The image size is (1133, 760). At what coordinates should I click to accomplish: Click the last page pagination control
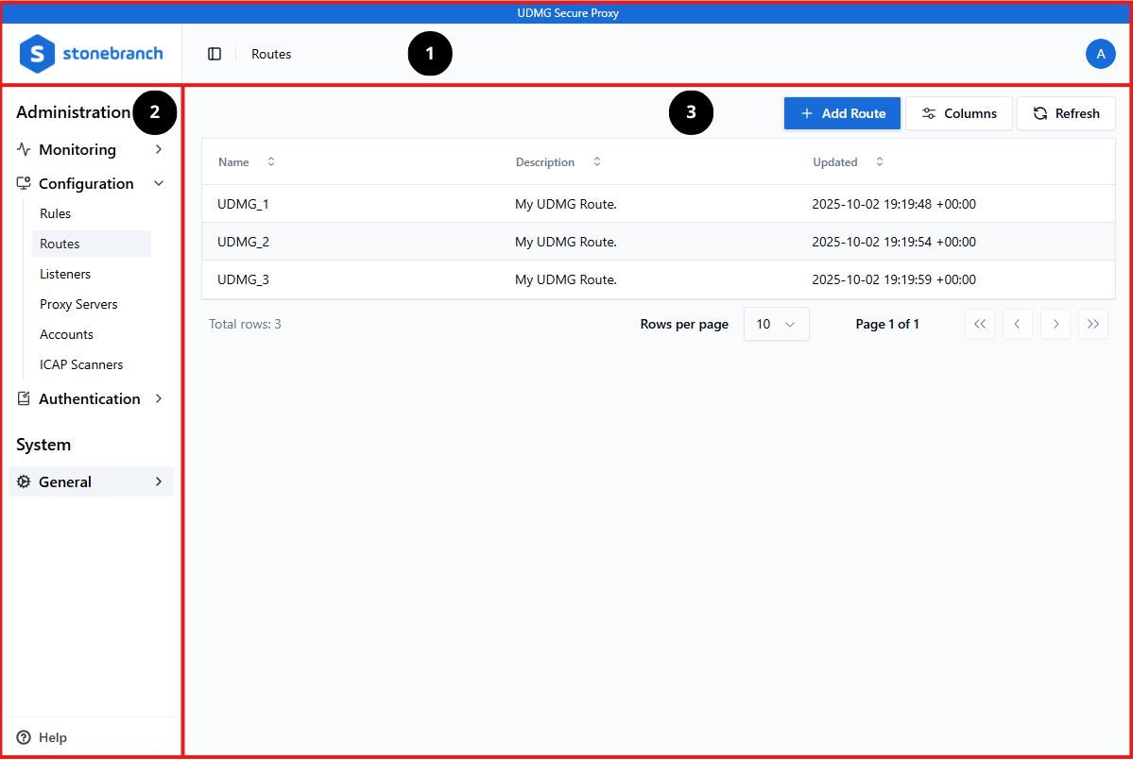click(x=1092, y=324)
